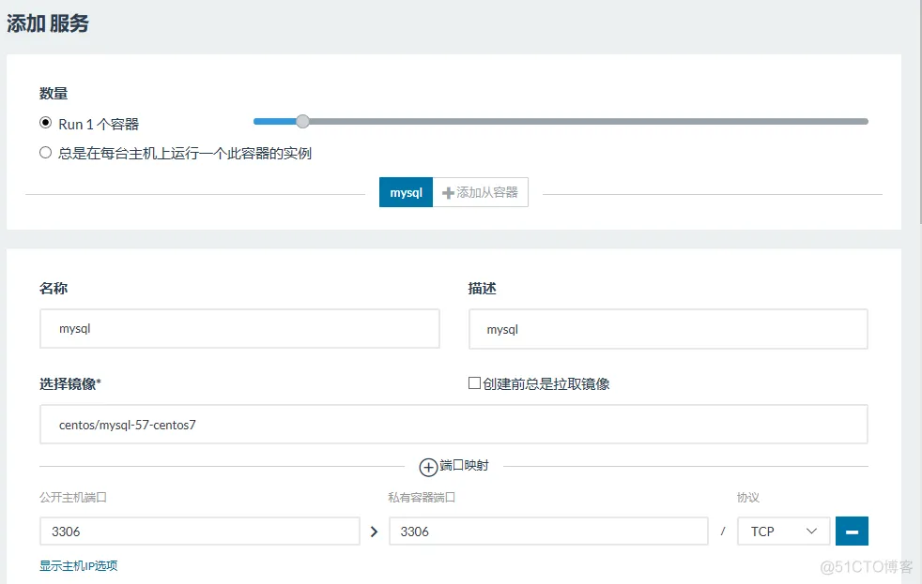Image resolution: width=922 pixels, height=584 pixels.
Task: Click the gray track of the count slider
Action: 588,122
